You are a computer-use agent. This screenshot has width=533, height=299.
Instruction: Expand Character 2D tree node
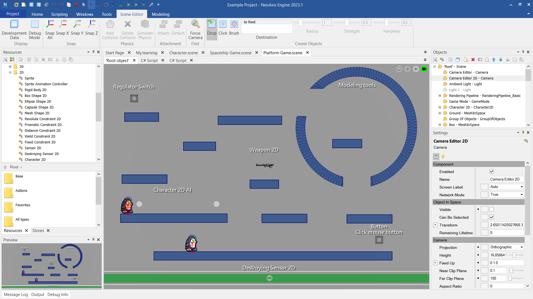coord(440,107)
